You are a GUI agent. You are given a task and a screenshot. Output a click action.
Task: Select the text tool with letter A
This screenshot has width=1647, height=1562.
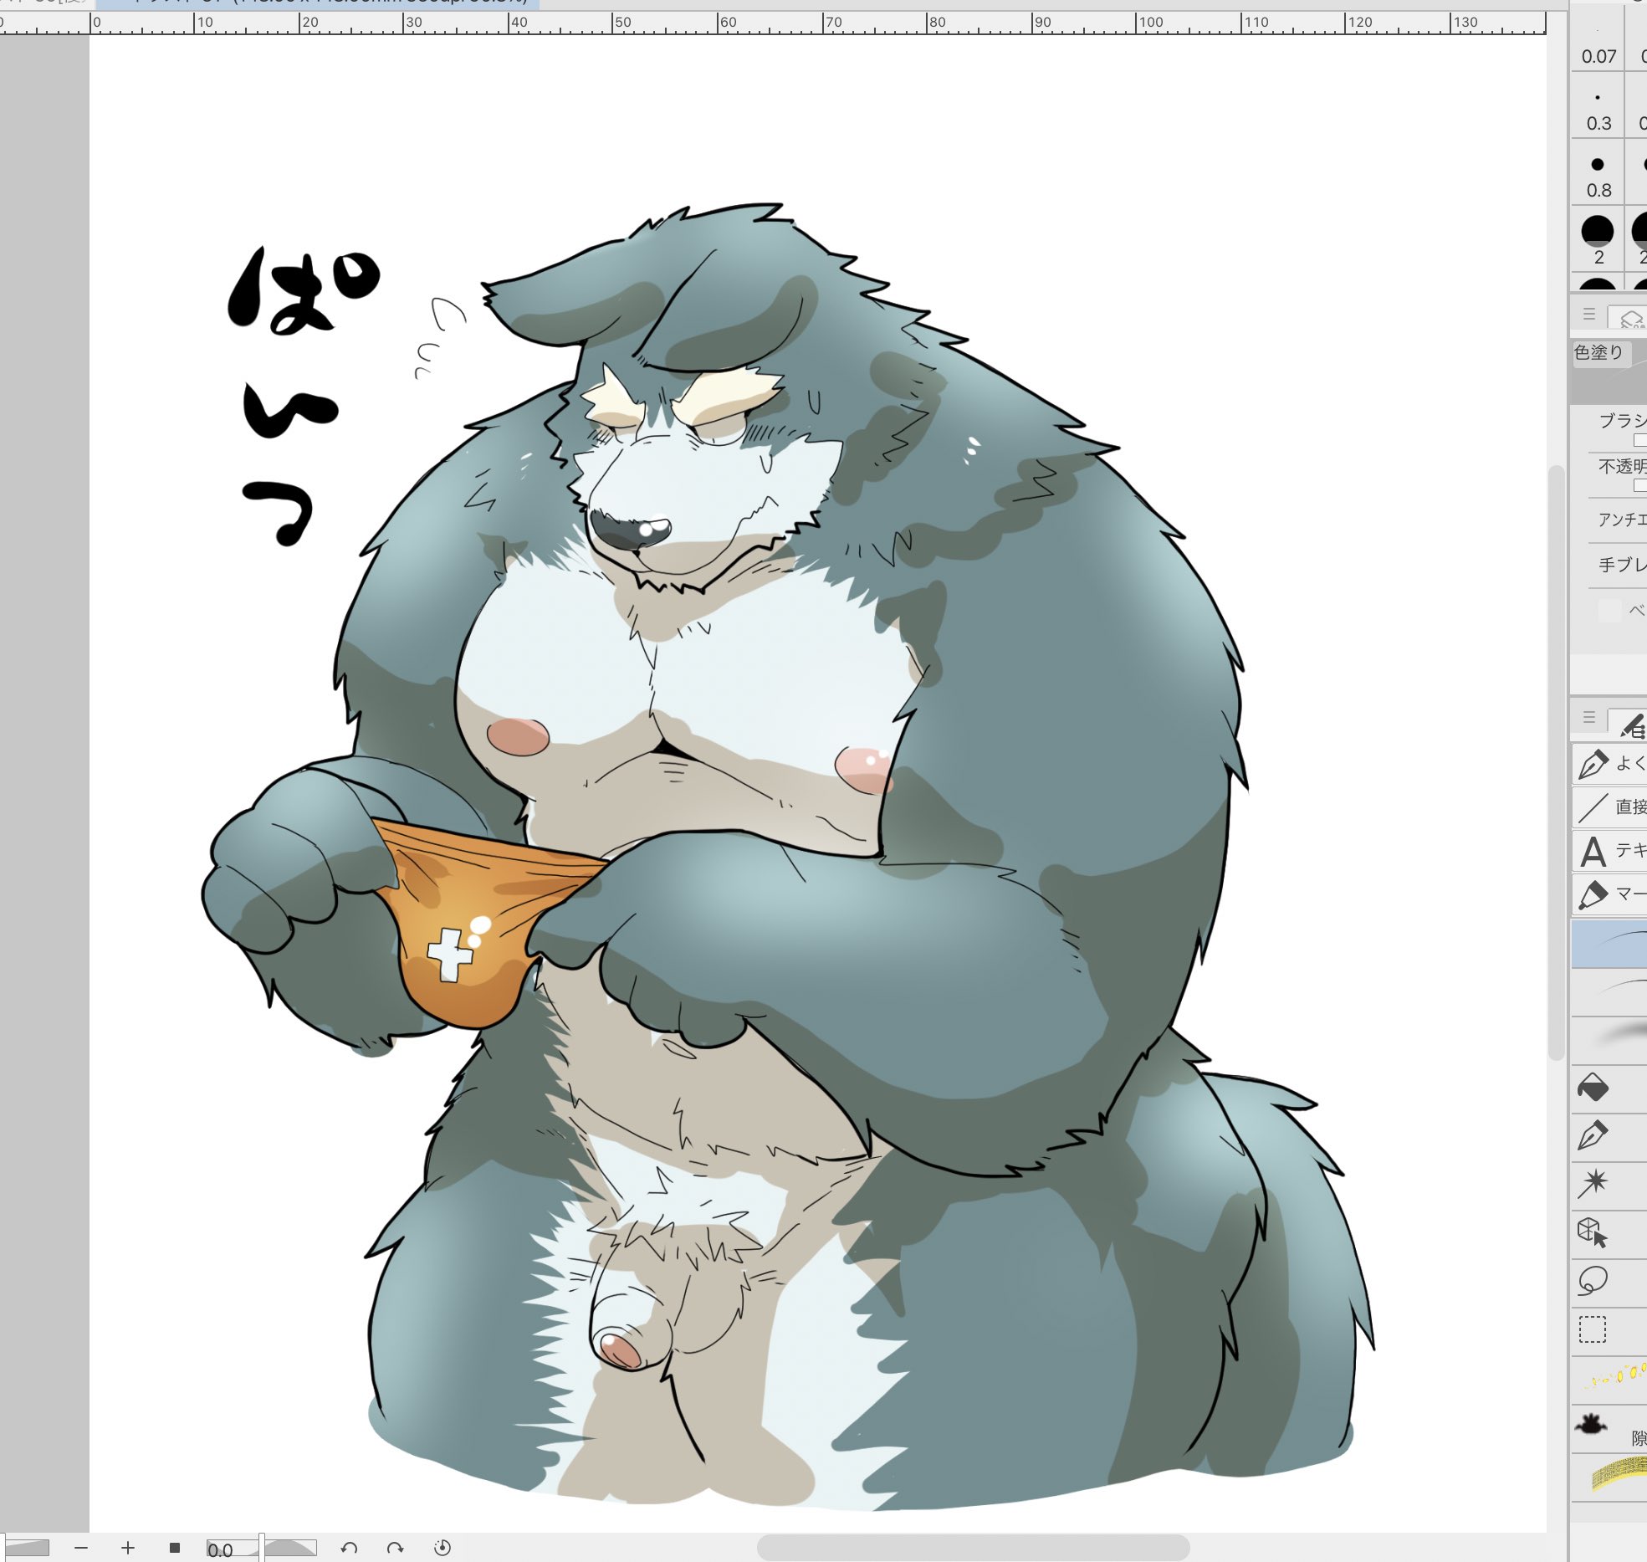pos(1593,852)
